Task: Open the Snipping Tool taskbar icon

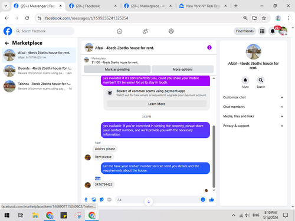Action: click(x=78, y=215)
